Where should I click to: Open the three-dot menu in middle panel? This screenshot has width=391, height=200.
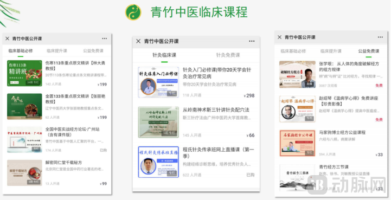[x=252, y=41]
